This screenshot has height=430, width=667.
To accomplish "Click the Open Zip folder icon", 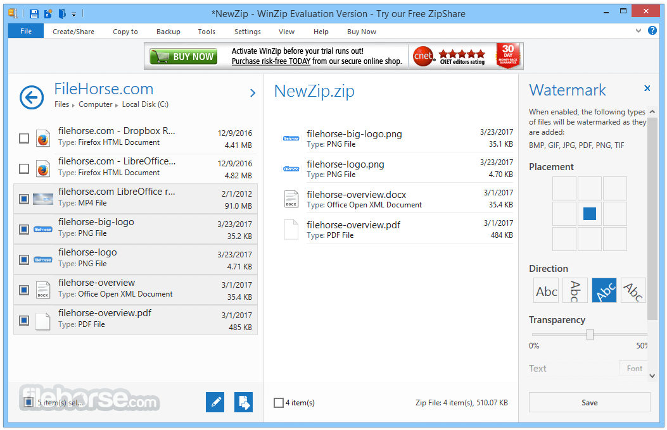I will point(62,14).
